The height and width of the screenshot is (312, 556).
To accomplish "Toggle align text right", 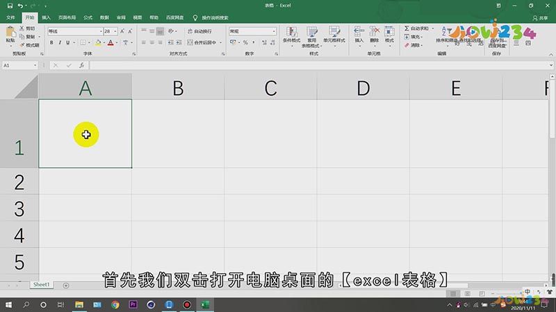I will pyautogui.click(x=161, y=42).
